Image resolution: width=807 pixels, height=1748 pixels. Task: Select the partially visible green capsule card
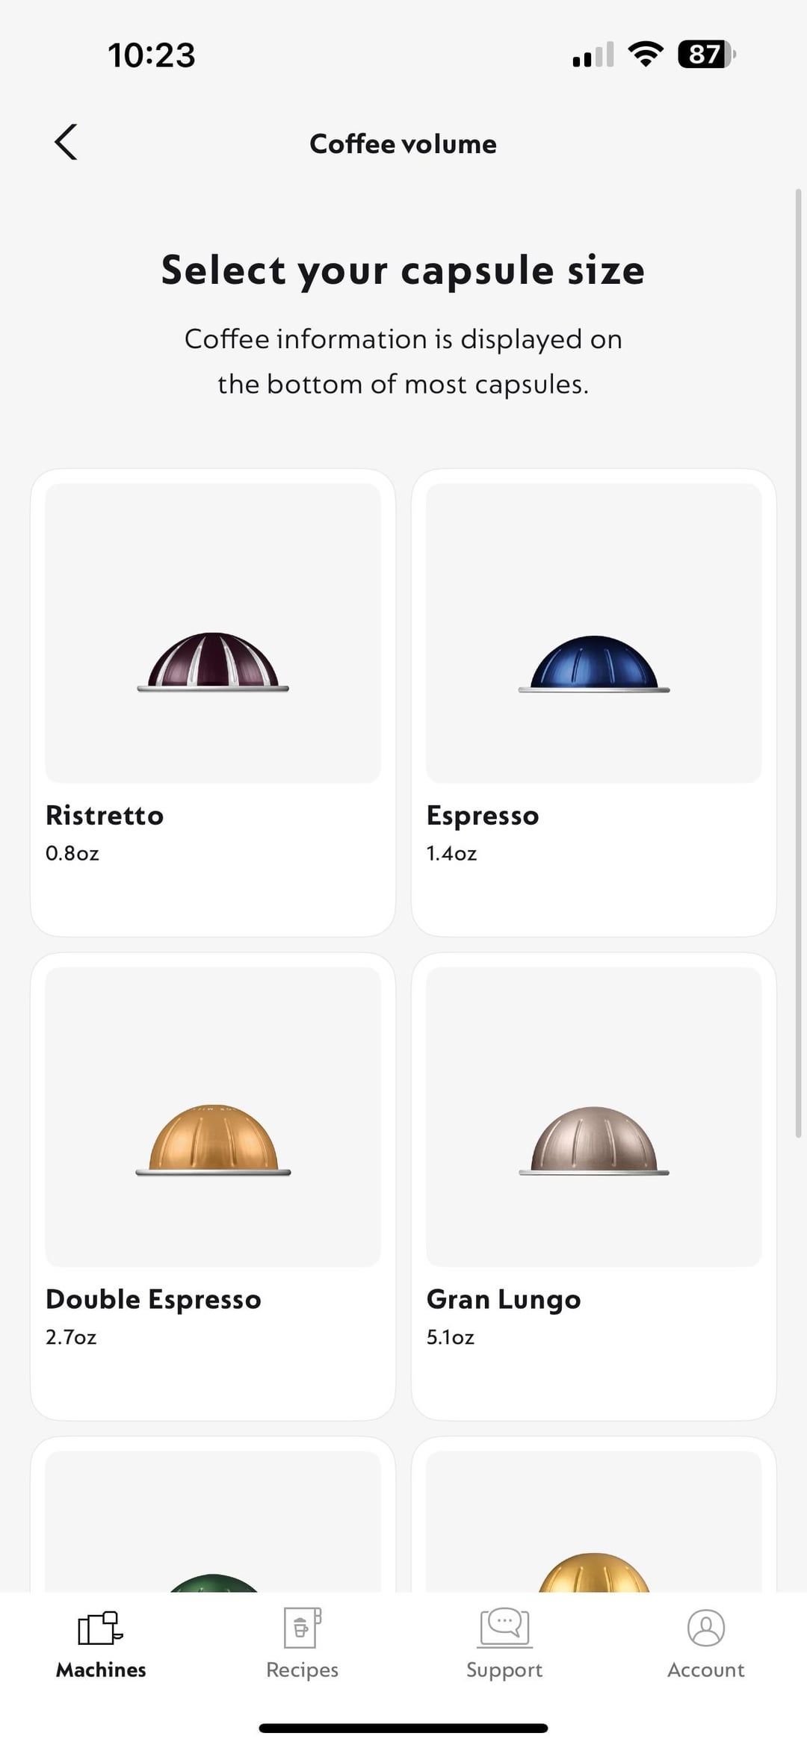pos(213,1514)
